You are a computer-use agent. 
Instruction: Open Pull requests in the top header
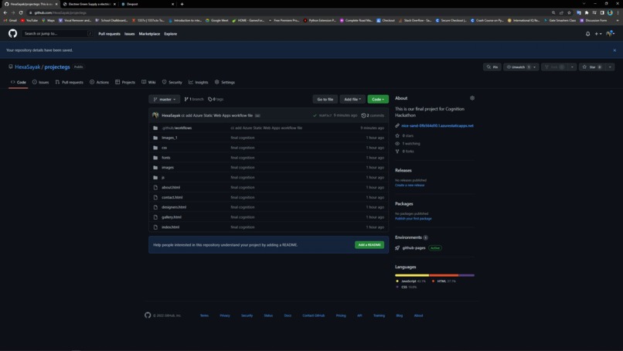[x=109, y=34]
